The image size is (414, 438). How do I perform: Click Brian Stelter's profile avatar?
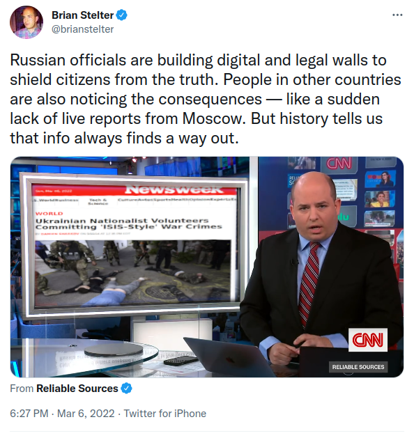pyautogui.click(x=26, y=22)
